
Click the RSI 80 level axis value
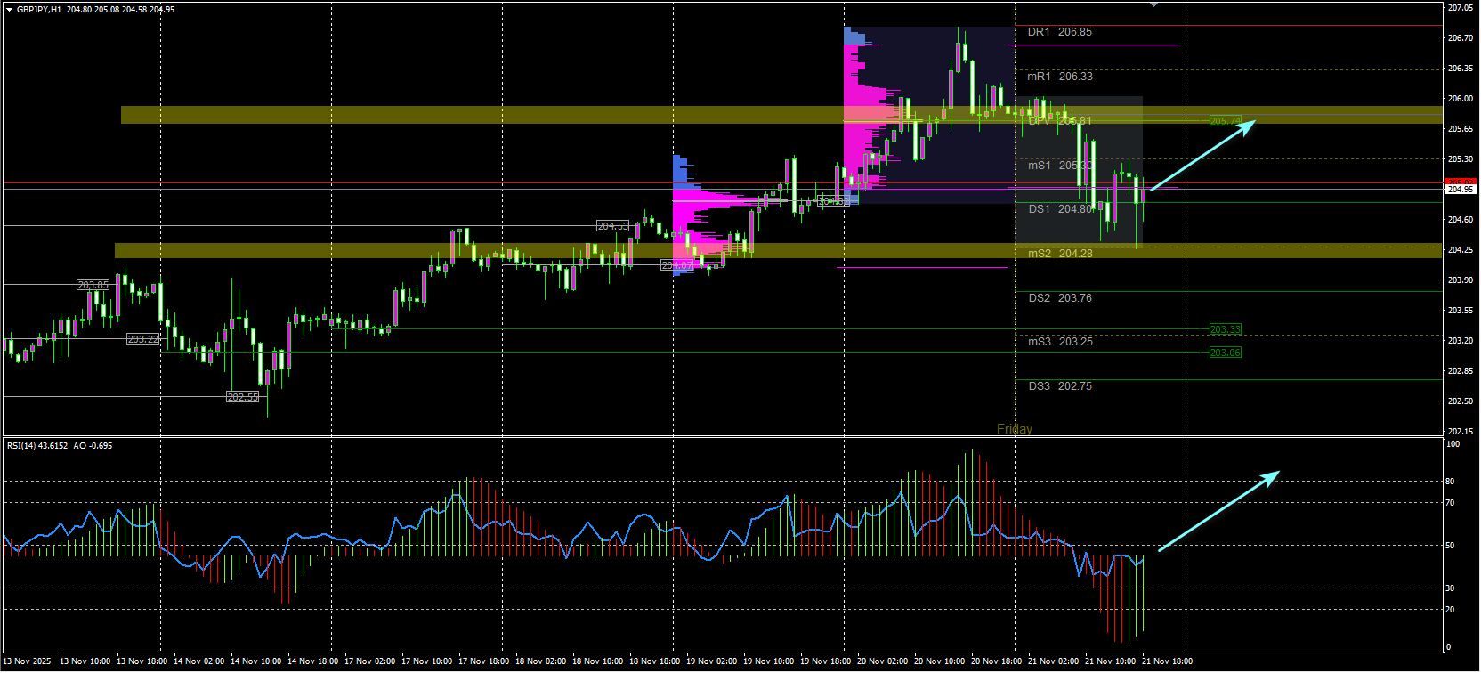coord(1451,482)
